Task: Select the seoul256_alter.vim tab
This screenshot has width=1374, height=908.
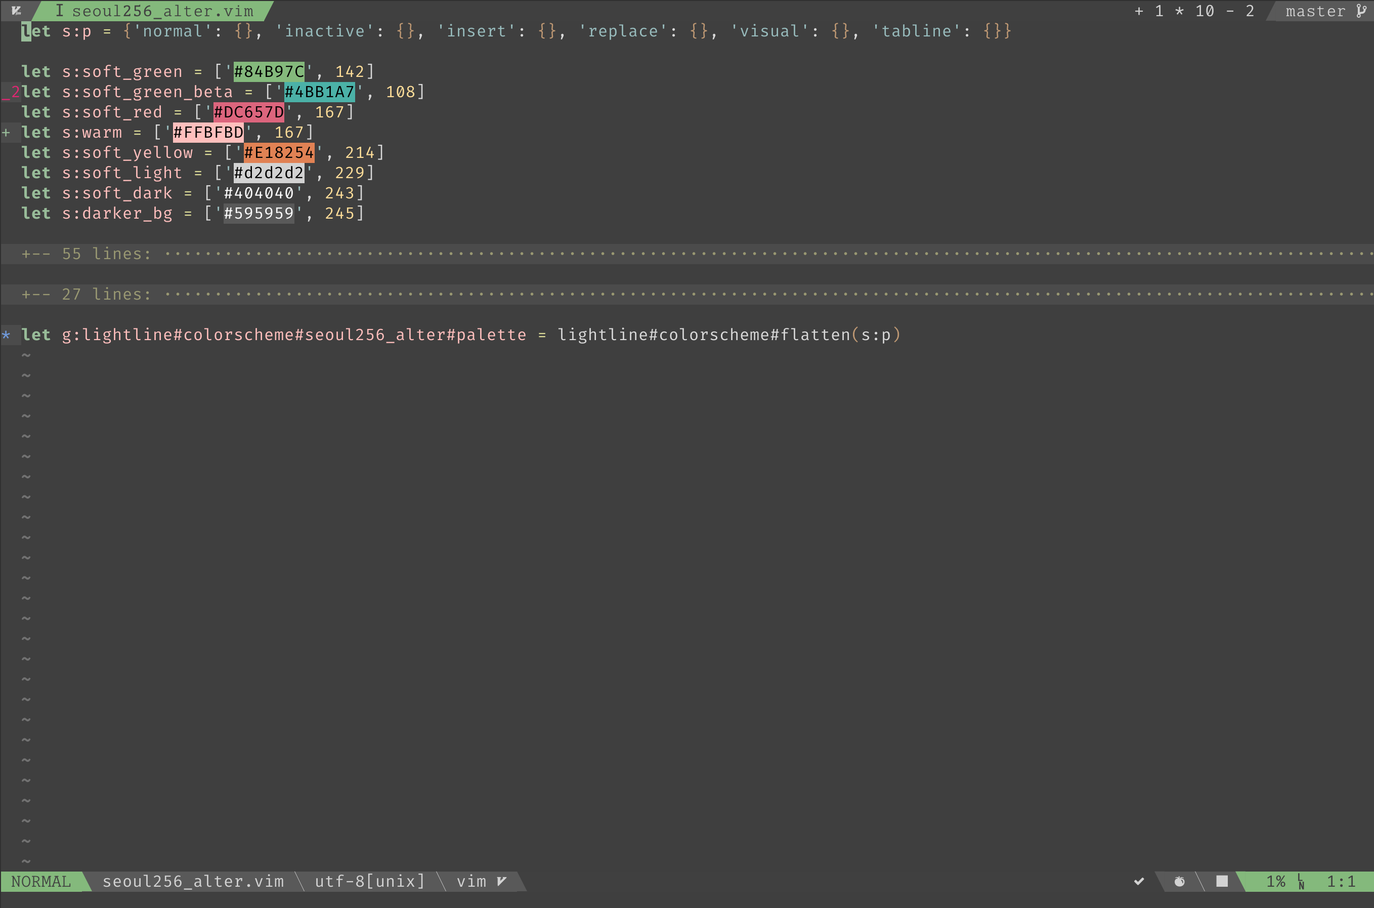Action: (155, 11)
